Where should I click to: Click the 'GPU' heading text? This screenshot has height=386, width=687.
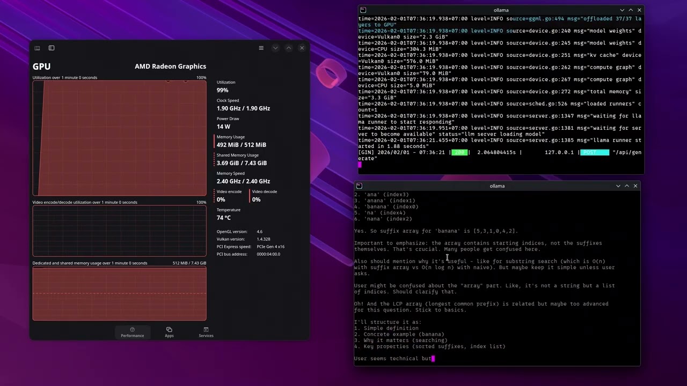coord(41,66)
